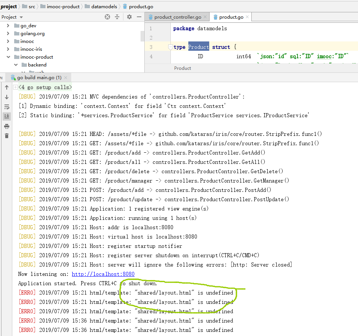The image size is (358, 336).
Task: Select the go_dev tree item
Action: tap(28, 26)
